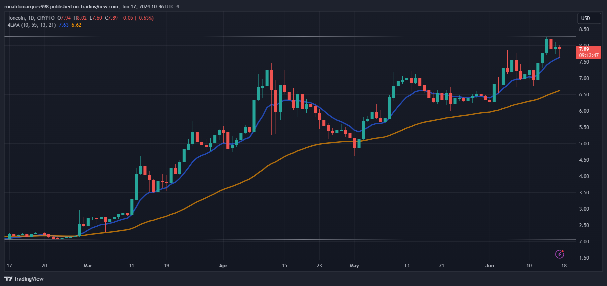The height and width of the screenshot is (286, 607).
Task: Click the 3.00 price axis label
Action: pos(584,209)
